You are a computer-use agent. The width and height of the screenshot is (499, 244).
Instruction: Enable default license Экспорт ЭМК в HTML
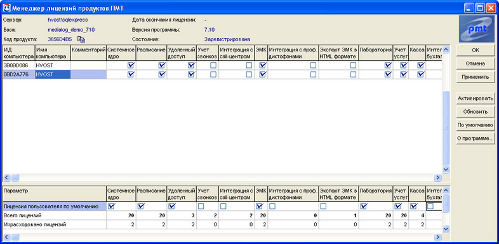(x=323, y=207)
